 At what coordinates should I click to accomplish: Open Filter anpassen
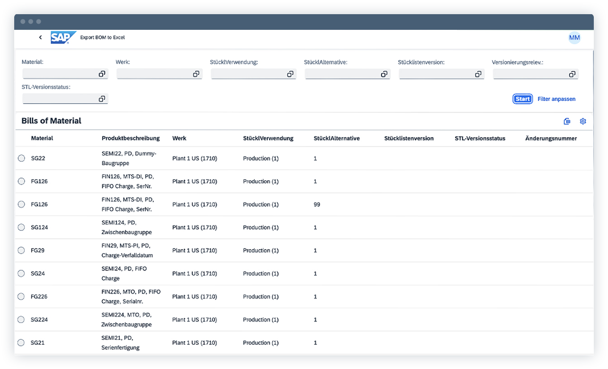point(556,98)
